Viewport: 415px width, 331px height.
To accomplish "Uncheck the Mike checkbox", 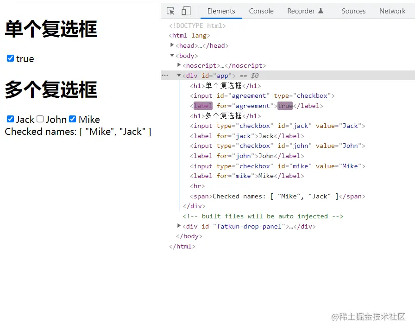I will click(x=73, y=119).
